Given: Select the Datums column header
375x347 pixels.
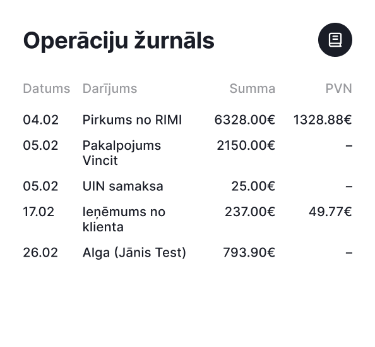Looking at the screenshot, I should coord(47,88).
